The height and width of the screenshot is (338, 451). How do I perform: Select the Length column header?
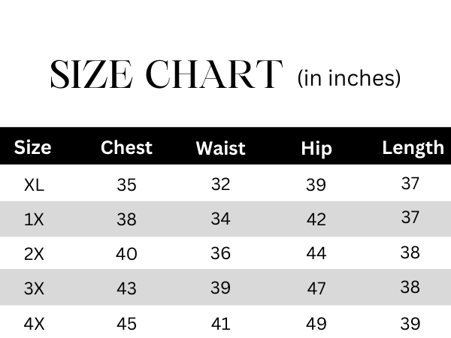click(x=413, y=147)
